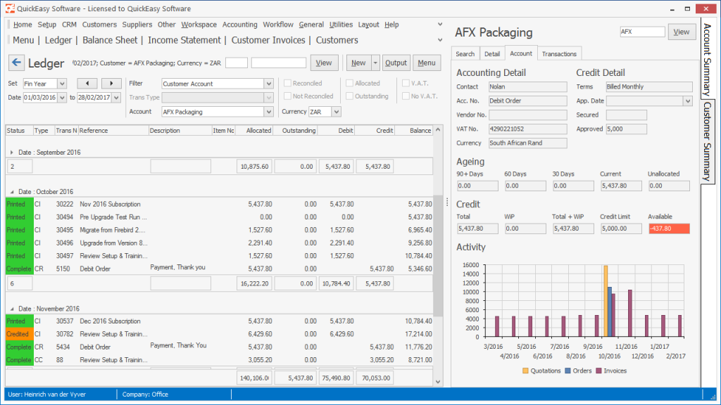Screen dimensions: 721x405
Task: Tick the V.A.T. checkbox
Action: [x=406, y=83]
